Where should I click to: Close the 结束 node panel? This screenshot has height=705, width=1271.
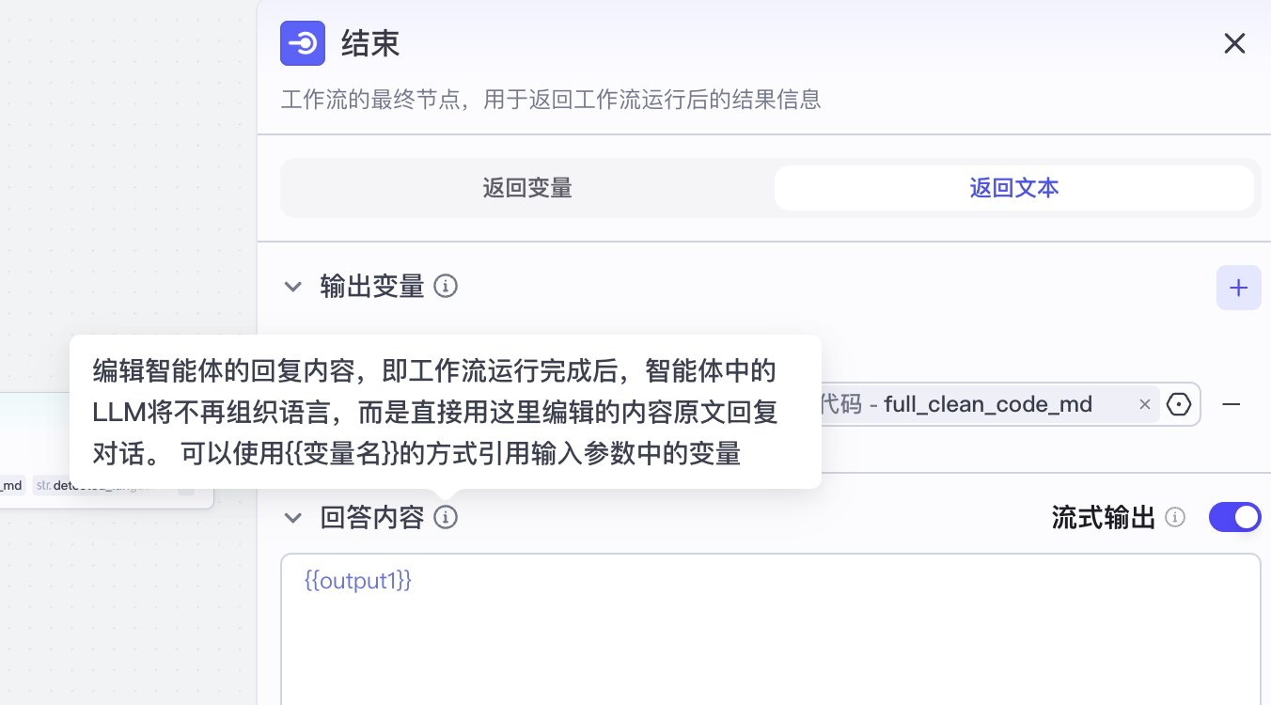pos(1233,43)
